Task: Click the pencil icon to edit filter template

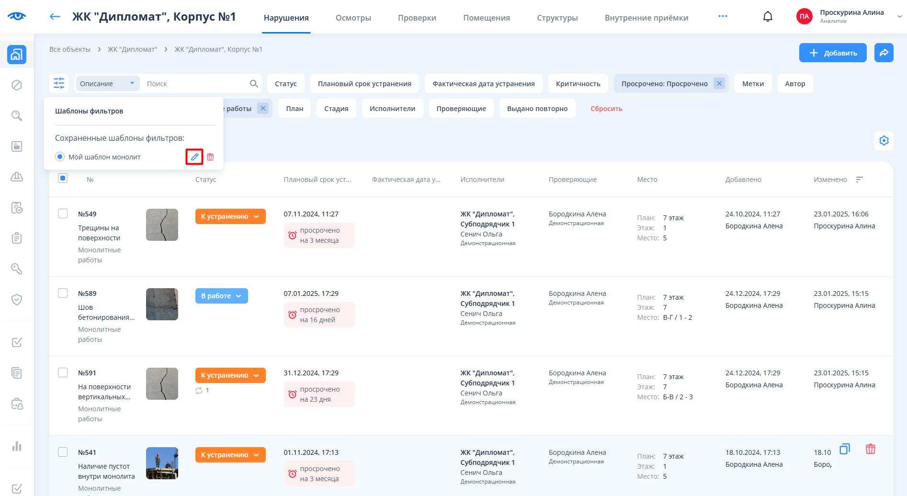Action: [x=194, y=157]
